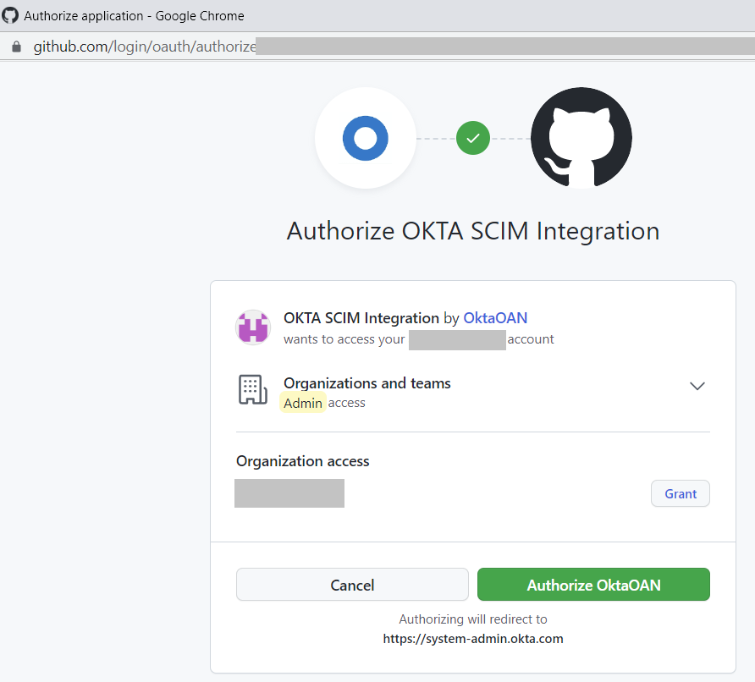The width and height of the screenshot is (755, 682).
Task: Click the Authorize OKTA SCIM Integration heading
Action: pyautogui.click(x=472, y=231)
